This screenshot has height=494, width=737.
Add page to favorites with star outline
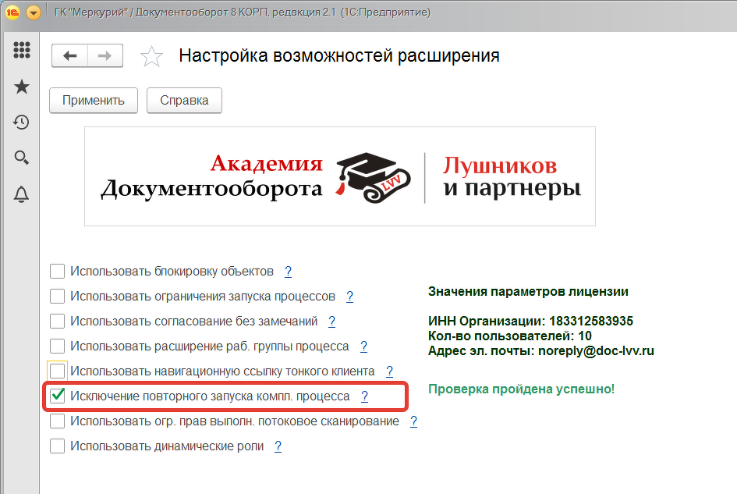pyautogui.click(x=151, y=57)
